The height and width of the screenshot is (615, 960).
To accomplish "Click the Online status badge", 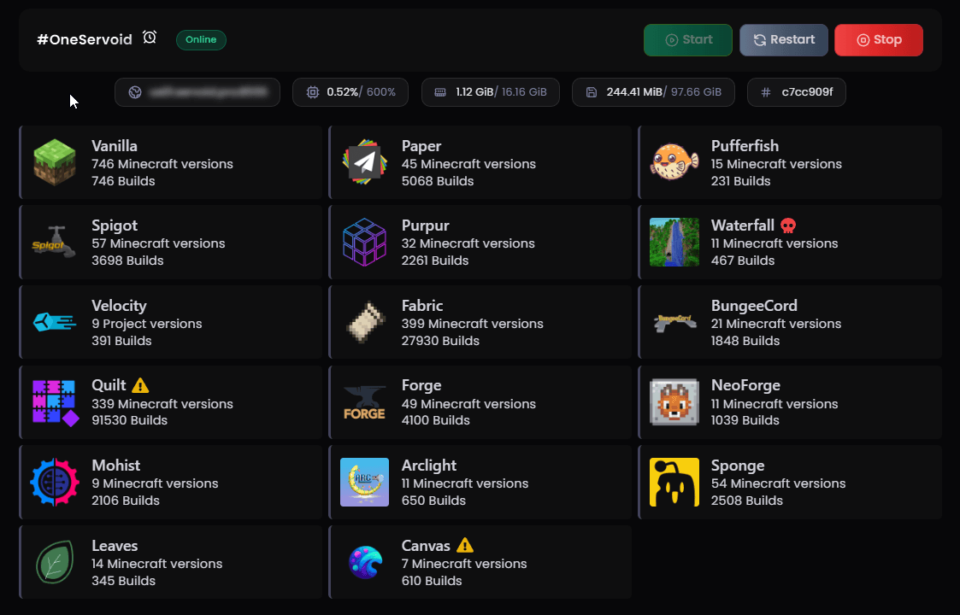I will coord(201,39).
